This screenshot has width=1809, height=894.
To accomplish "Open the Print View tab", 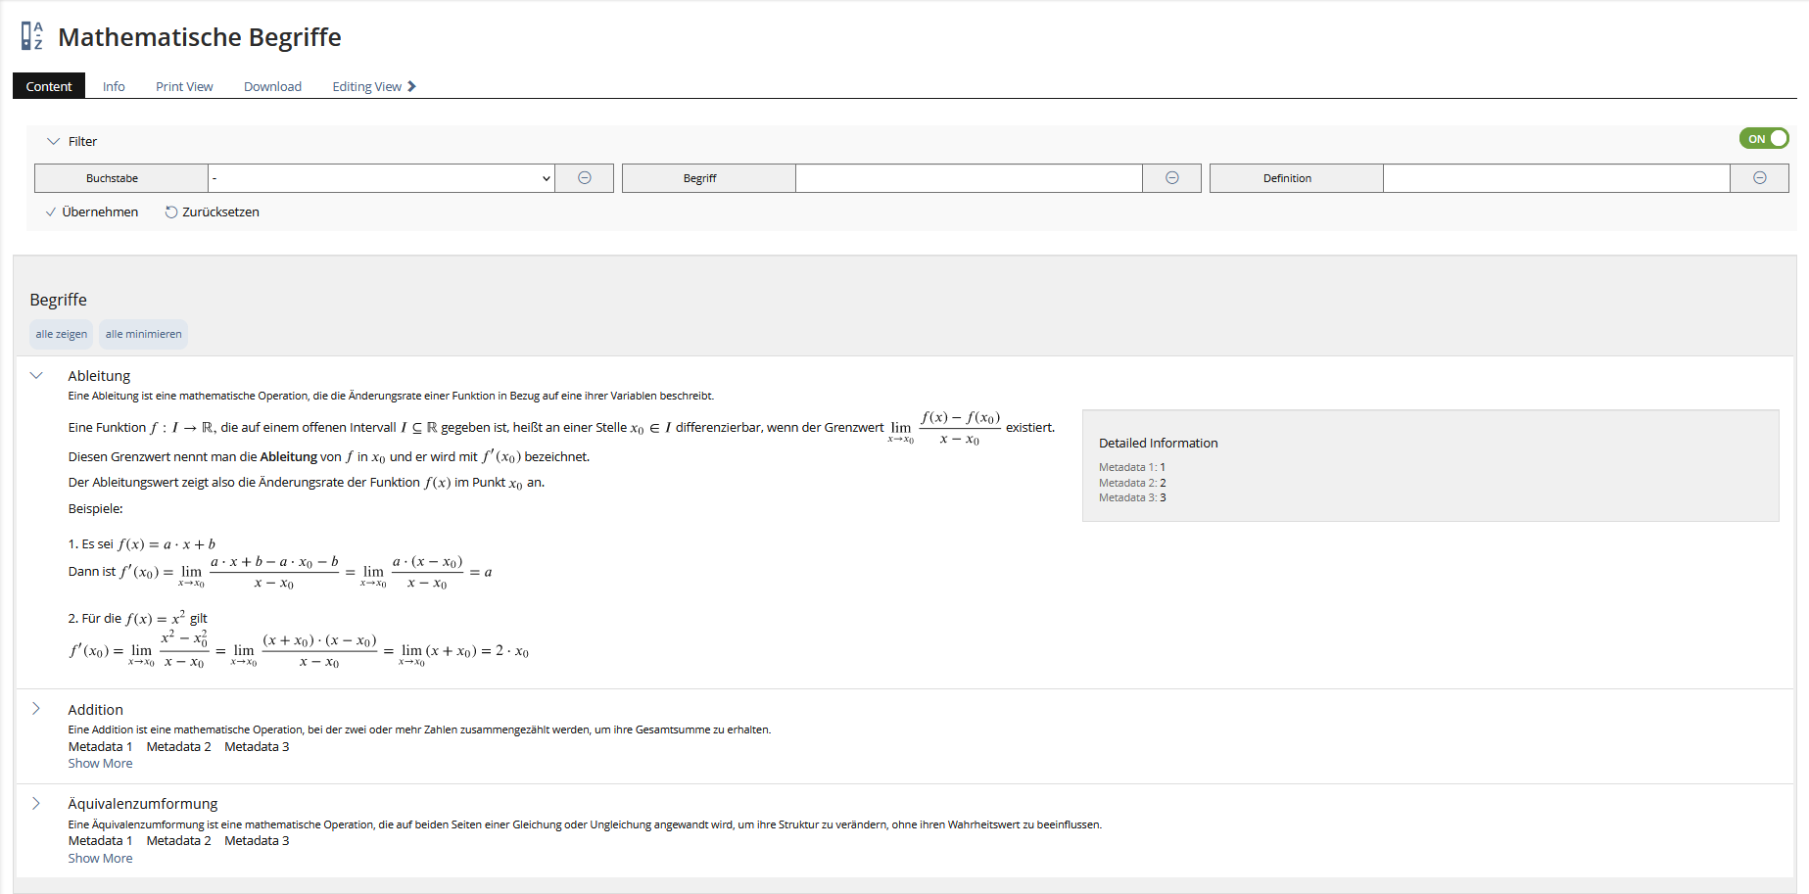I will (x=184, y=86).
